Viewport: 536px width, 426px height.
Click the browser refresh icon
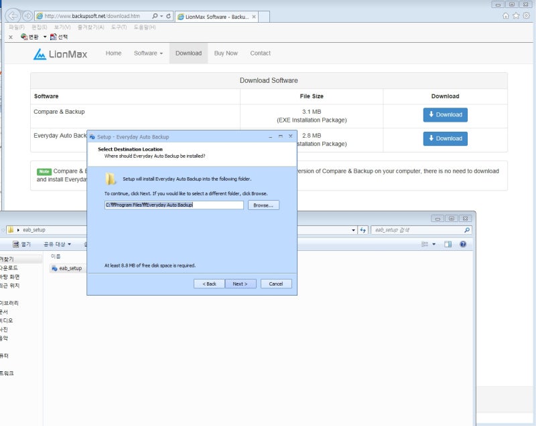pos(167,15)
